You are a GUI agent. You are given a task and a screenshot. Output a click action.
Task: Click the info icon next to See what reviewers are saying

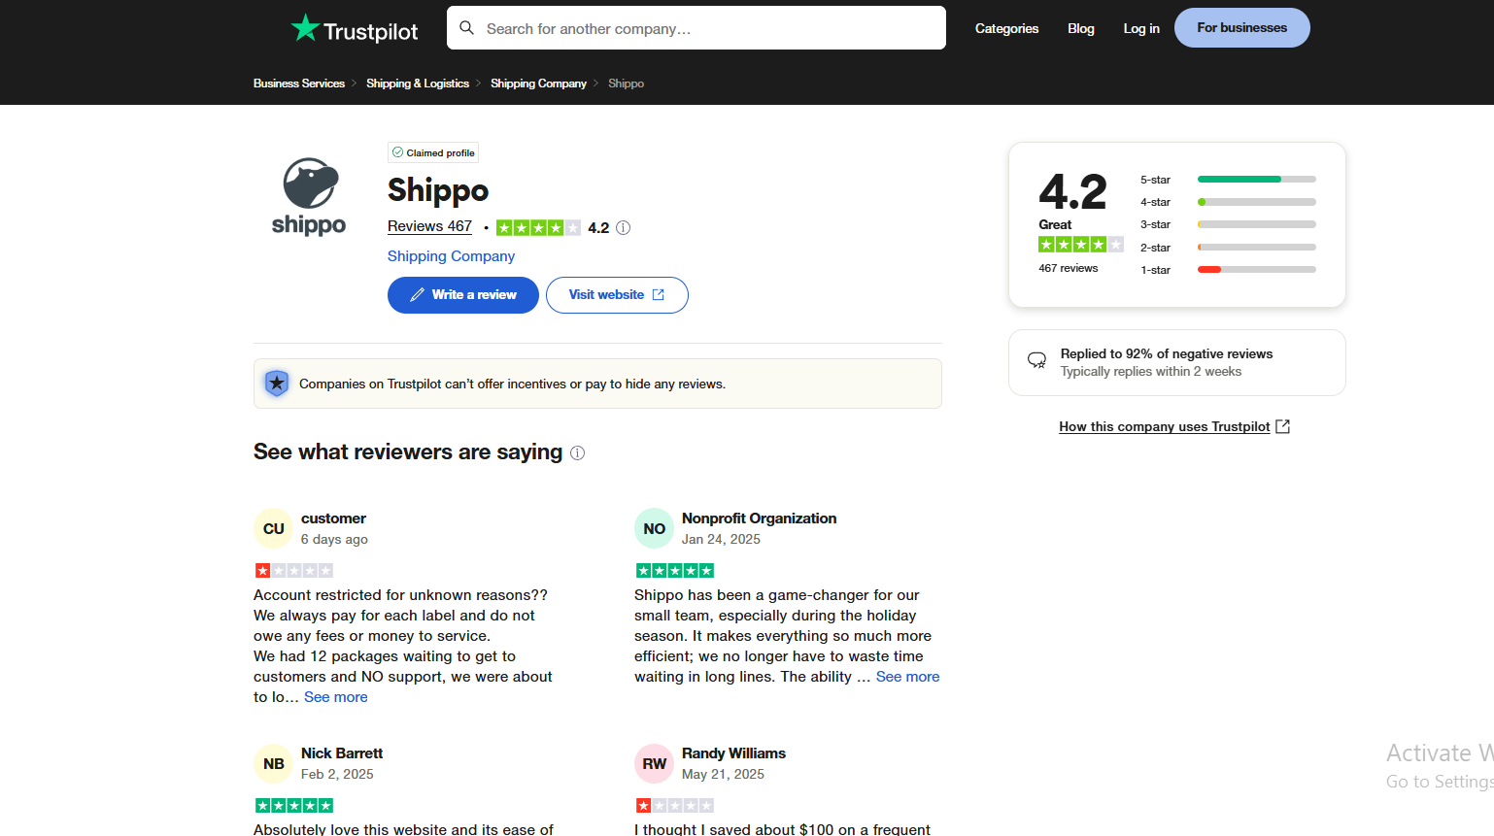point(577,452)
